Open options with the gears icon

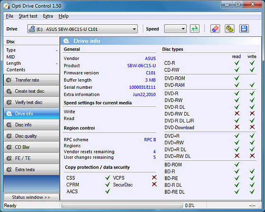(229, 28)
